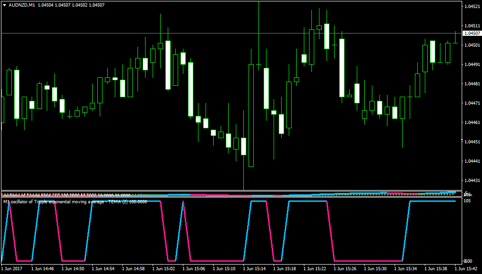The width and height of the screenshot is (482, 274).
Task: Select the 1 Jun 14:58 time label
Action: tap(134, 268)
